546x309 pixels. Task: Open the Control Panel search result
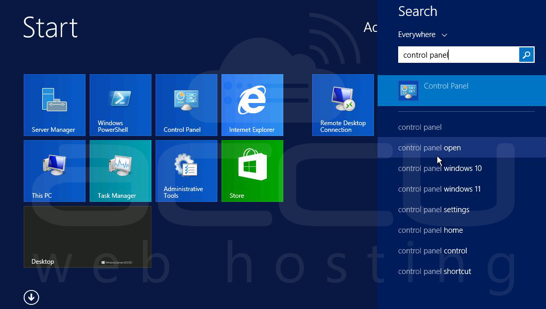462,91
